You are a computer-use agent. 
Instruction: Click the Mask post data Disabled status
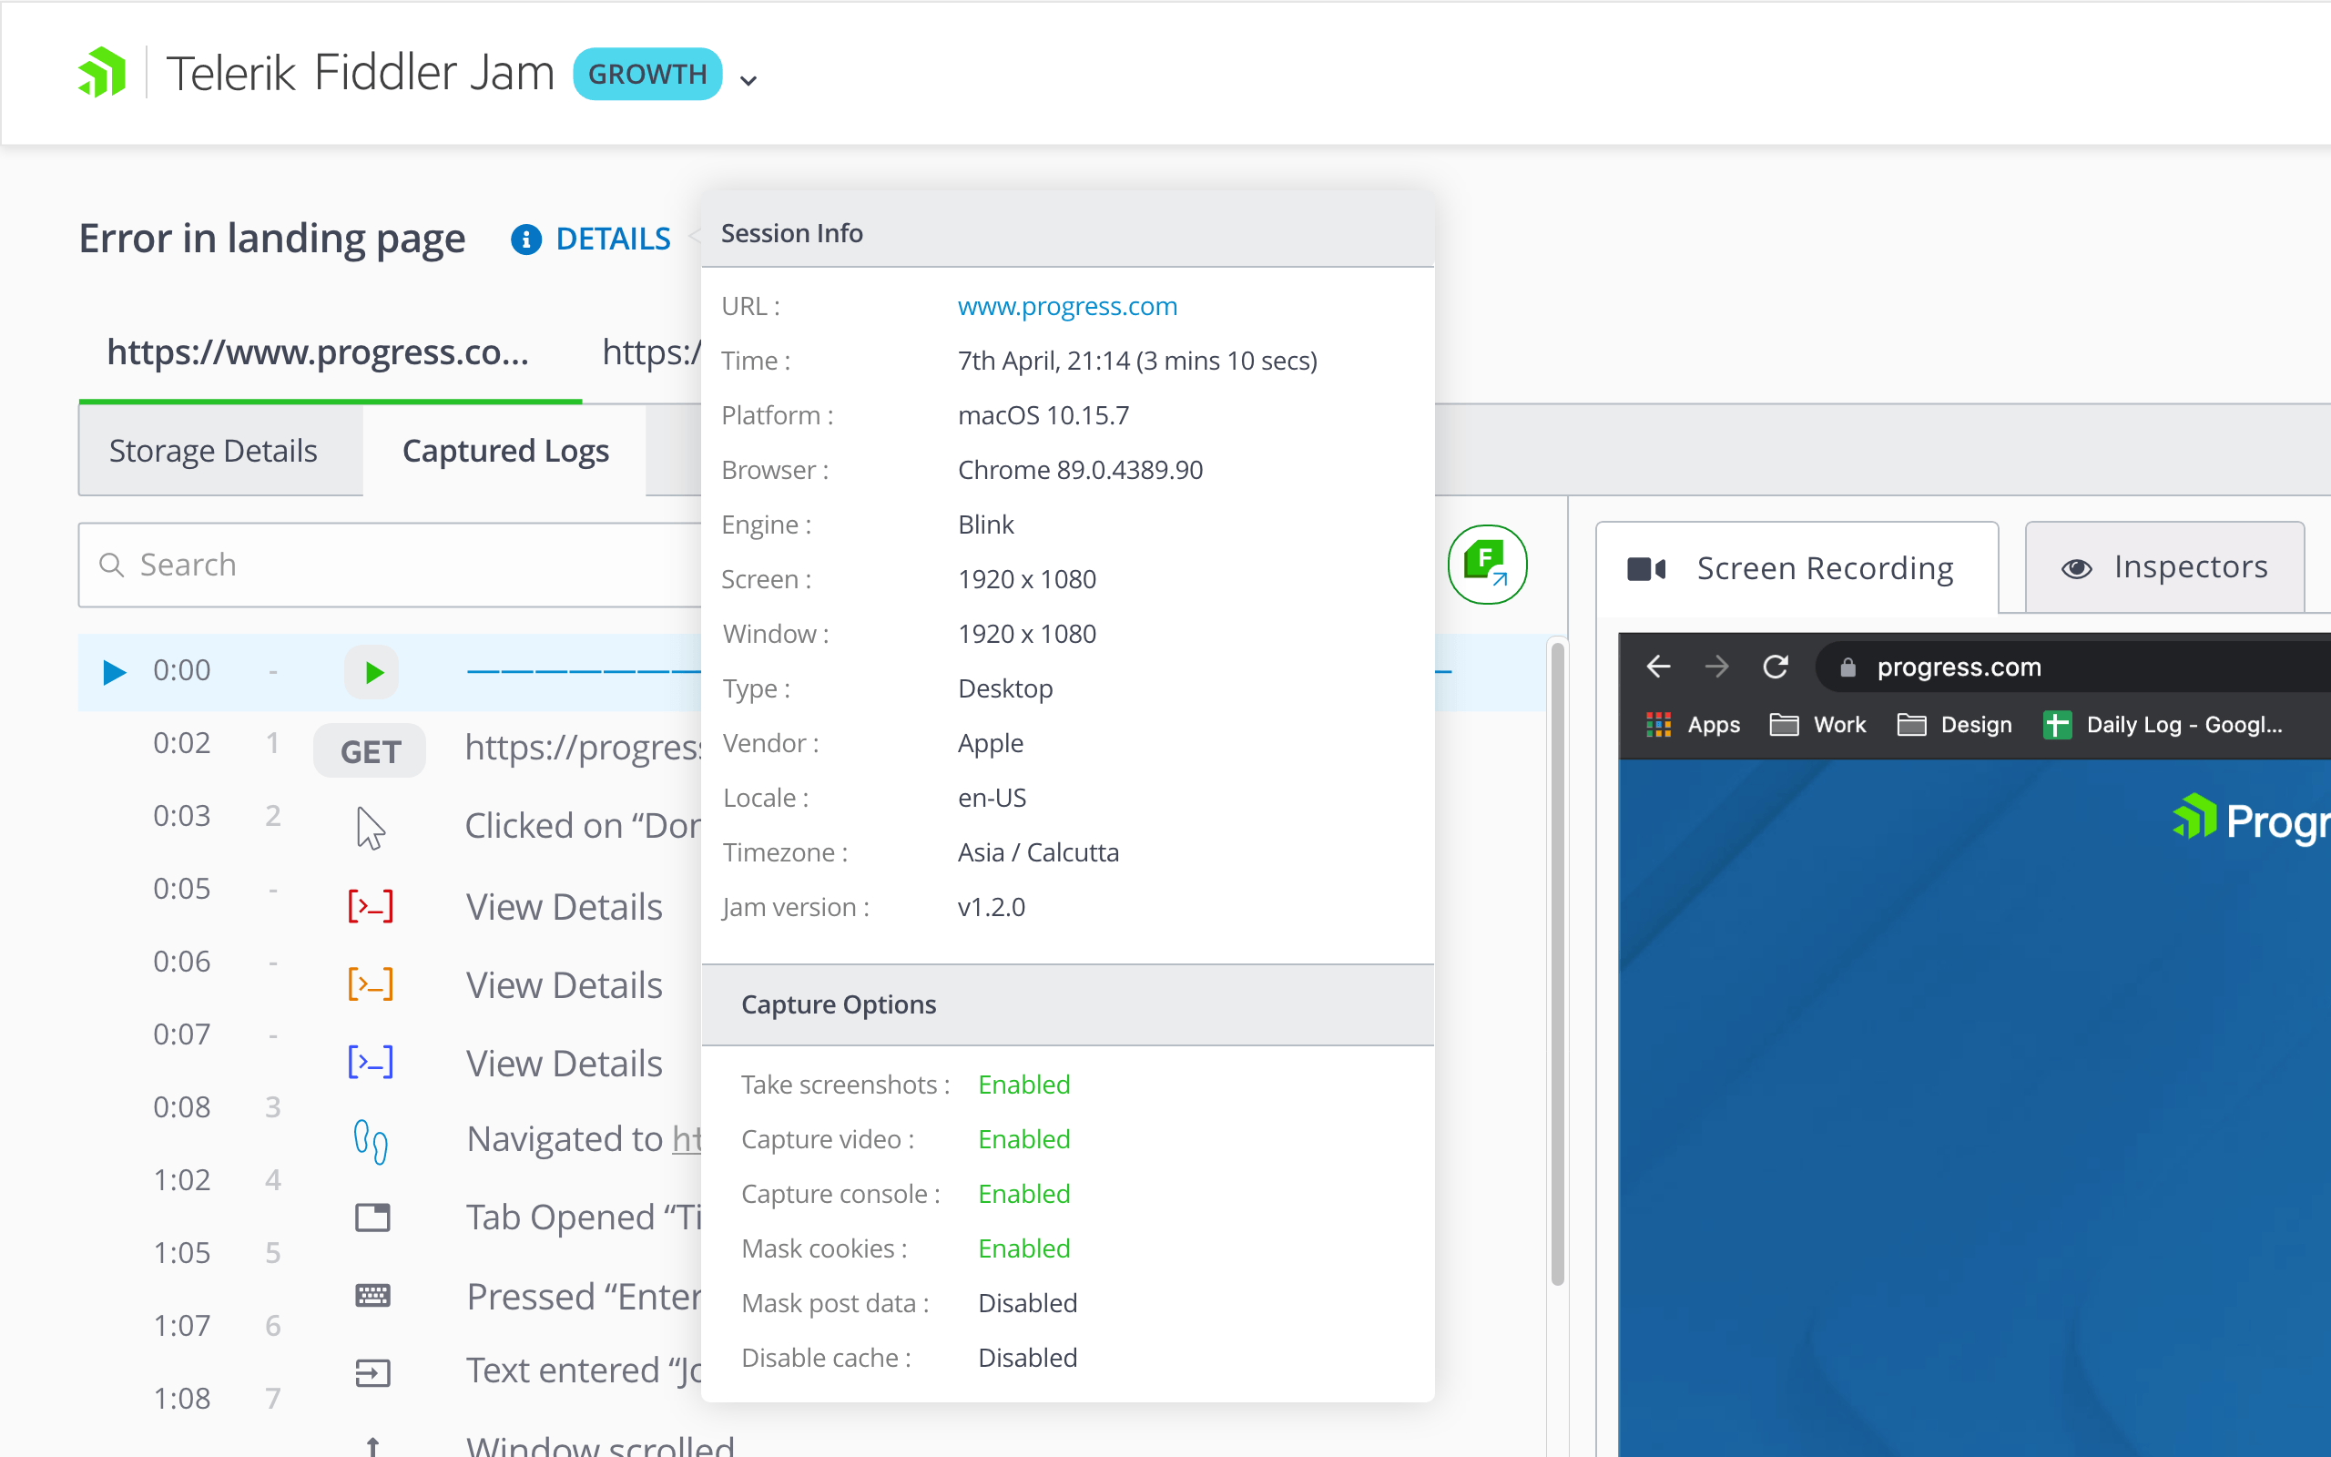1028,1303
